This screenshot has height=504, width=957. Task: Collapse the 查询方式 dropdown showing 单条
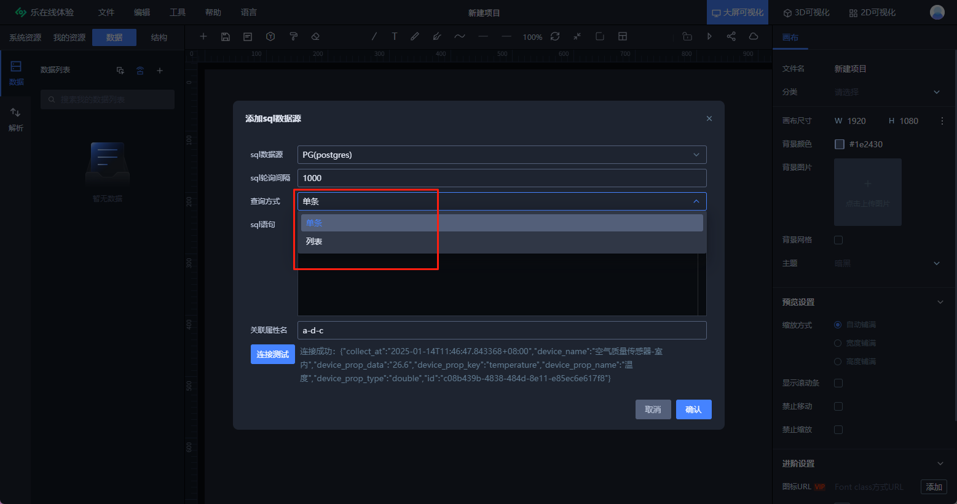point(502,201)
